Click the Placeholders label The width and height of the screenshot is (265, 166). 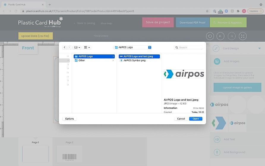[x=101, y=36]
